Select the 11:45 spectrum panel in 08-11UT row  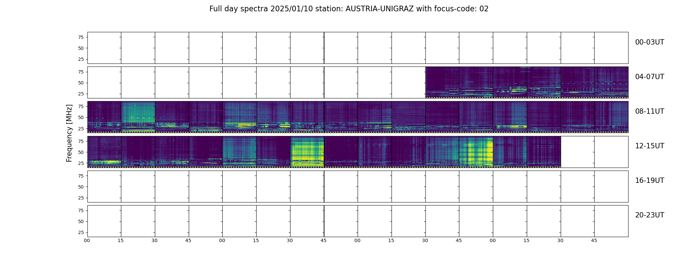[611, 117]
